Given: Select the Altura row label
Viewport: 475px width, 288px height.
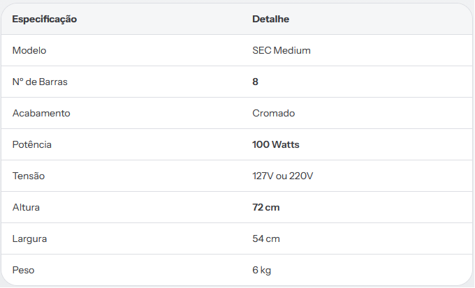Looking at the screenshot, I should point(26,208).
